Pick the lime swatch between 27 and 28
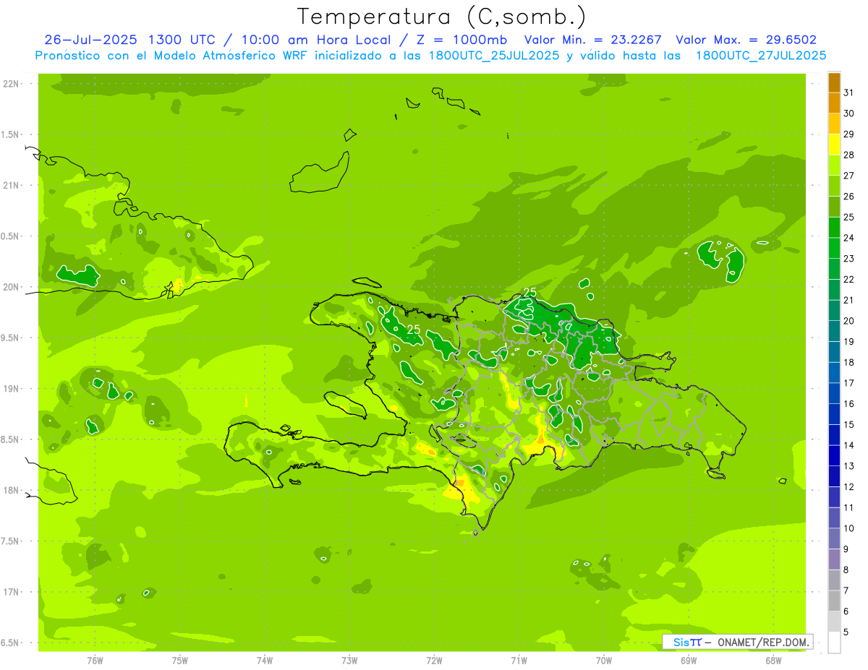The width and height of the screenshot is (868, 670). 834,166
